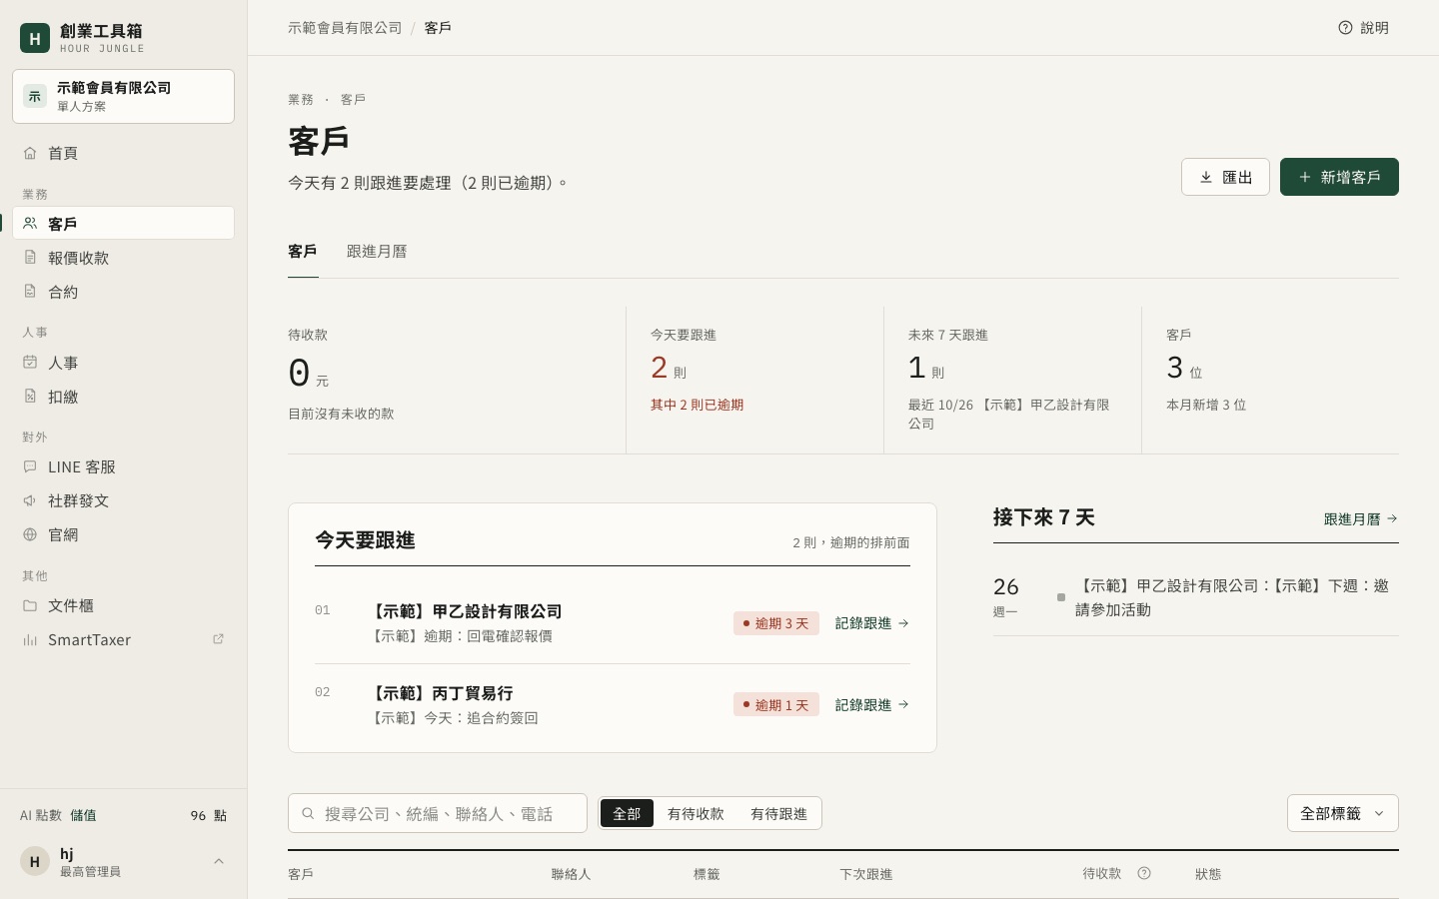Screen dimensions: 1439x899
Task: Click the 示範會員有限公司 breadcrumb link
Action: (x=345, y=28)
